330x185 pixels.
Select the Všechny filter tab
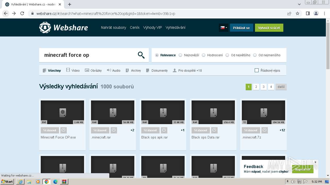coord(52,70)
